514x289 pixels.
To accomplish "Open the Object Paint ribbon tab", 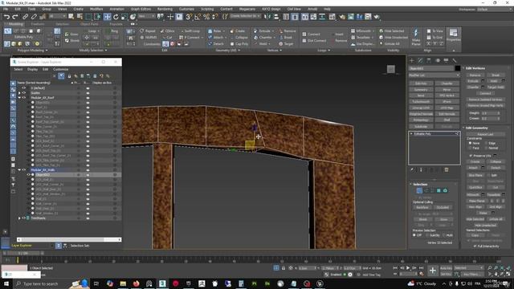I will [89, 24].
